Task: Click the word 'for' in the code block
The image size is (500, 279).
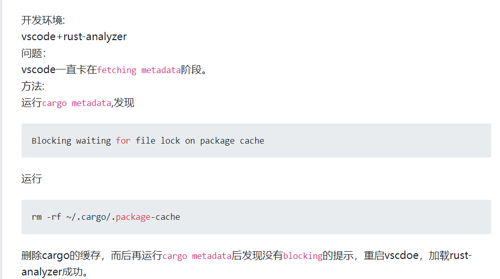Action: (x=123, y=141)
